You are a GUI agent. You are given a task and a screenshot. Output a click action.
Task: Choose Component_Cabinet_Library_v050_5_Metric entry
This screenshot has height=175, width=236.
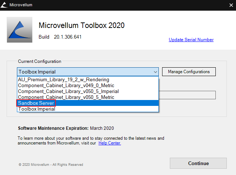coord(88,97)
